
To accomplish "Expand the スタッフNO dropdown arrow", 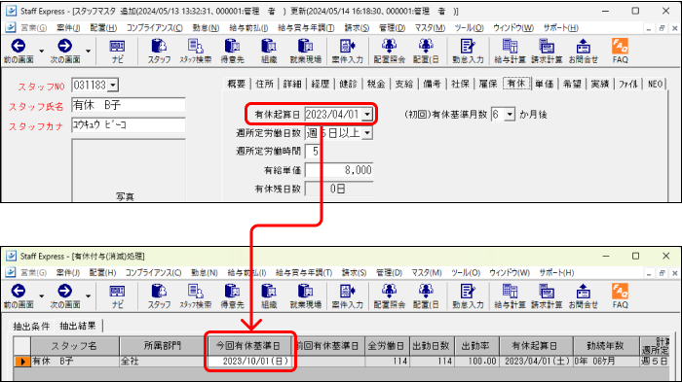I will pos(113,86).
